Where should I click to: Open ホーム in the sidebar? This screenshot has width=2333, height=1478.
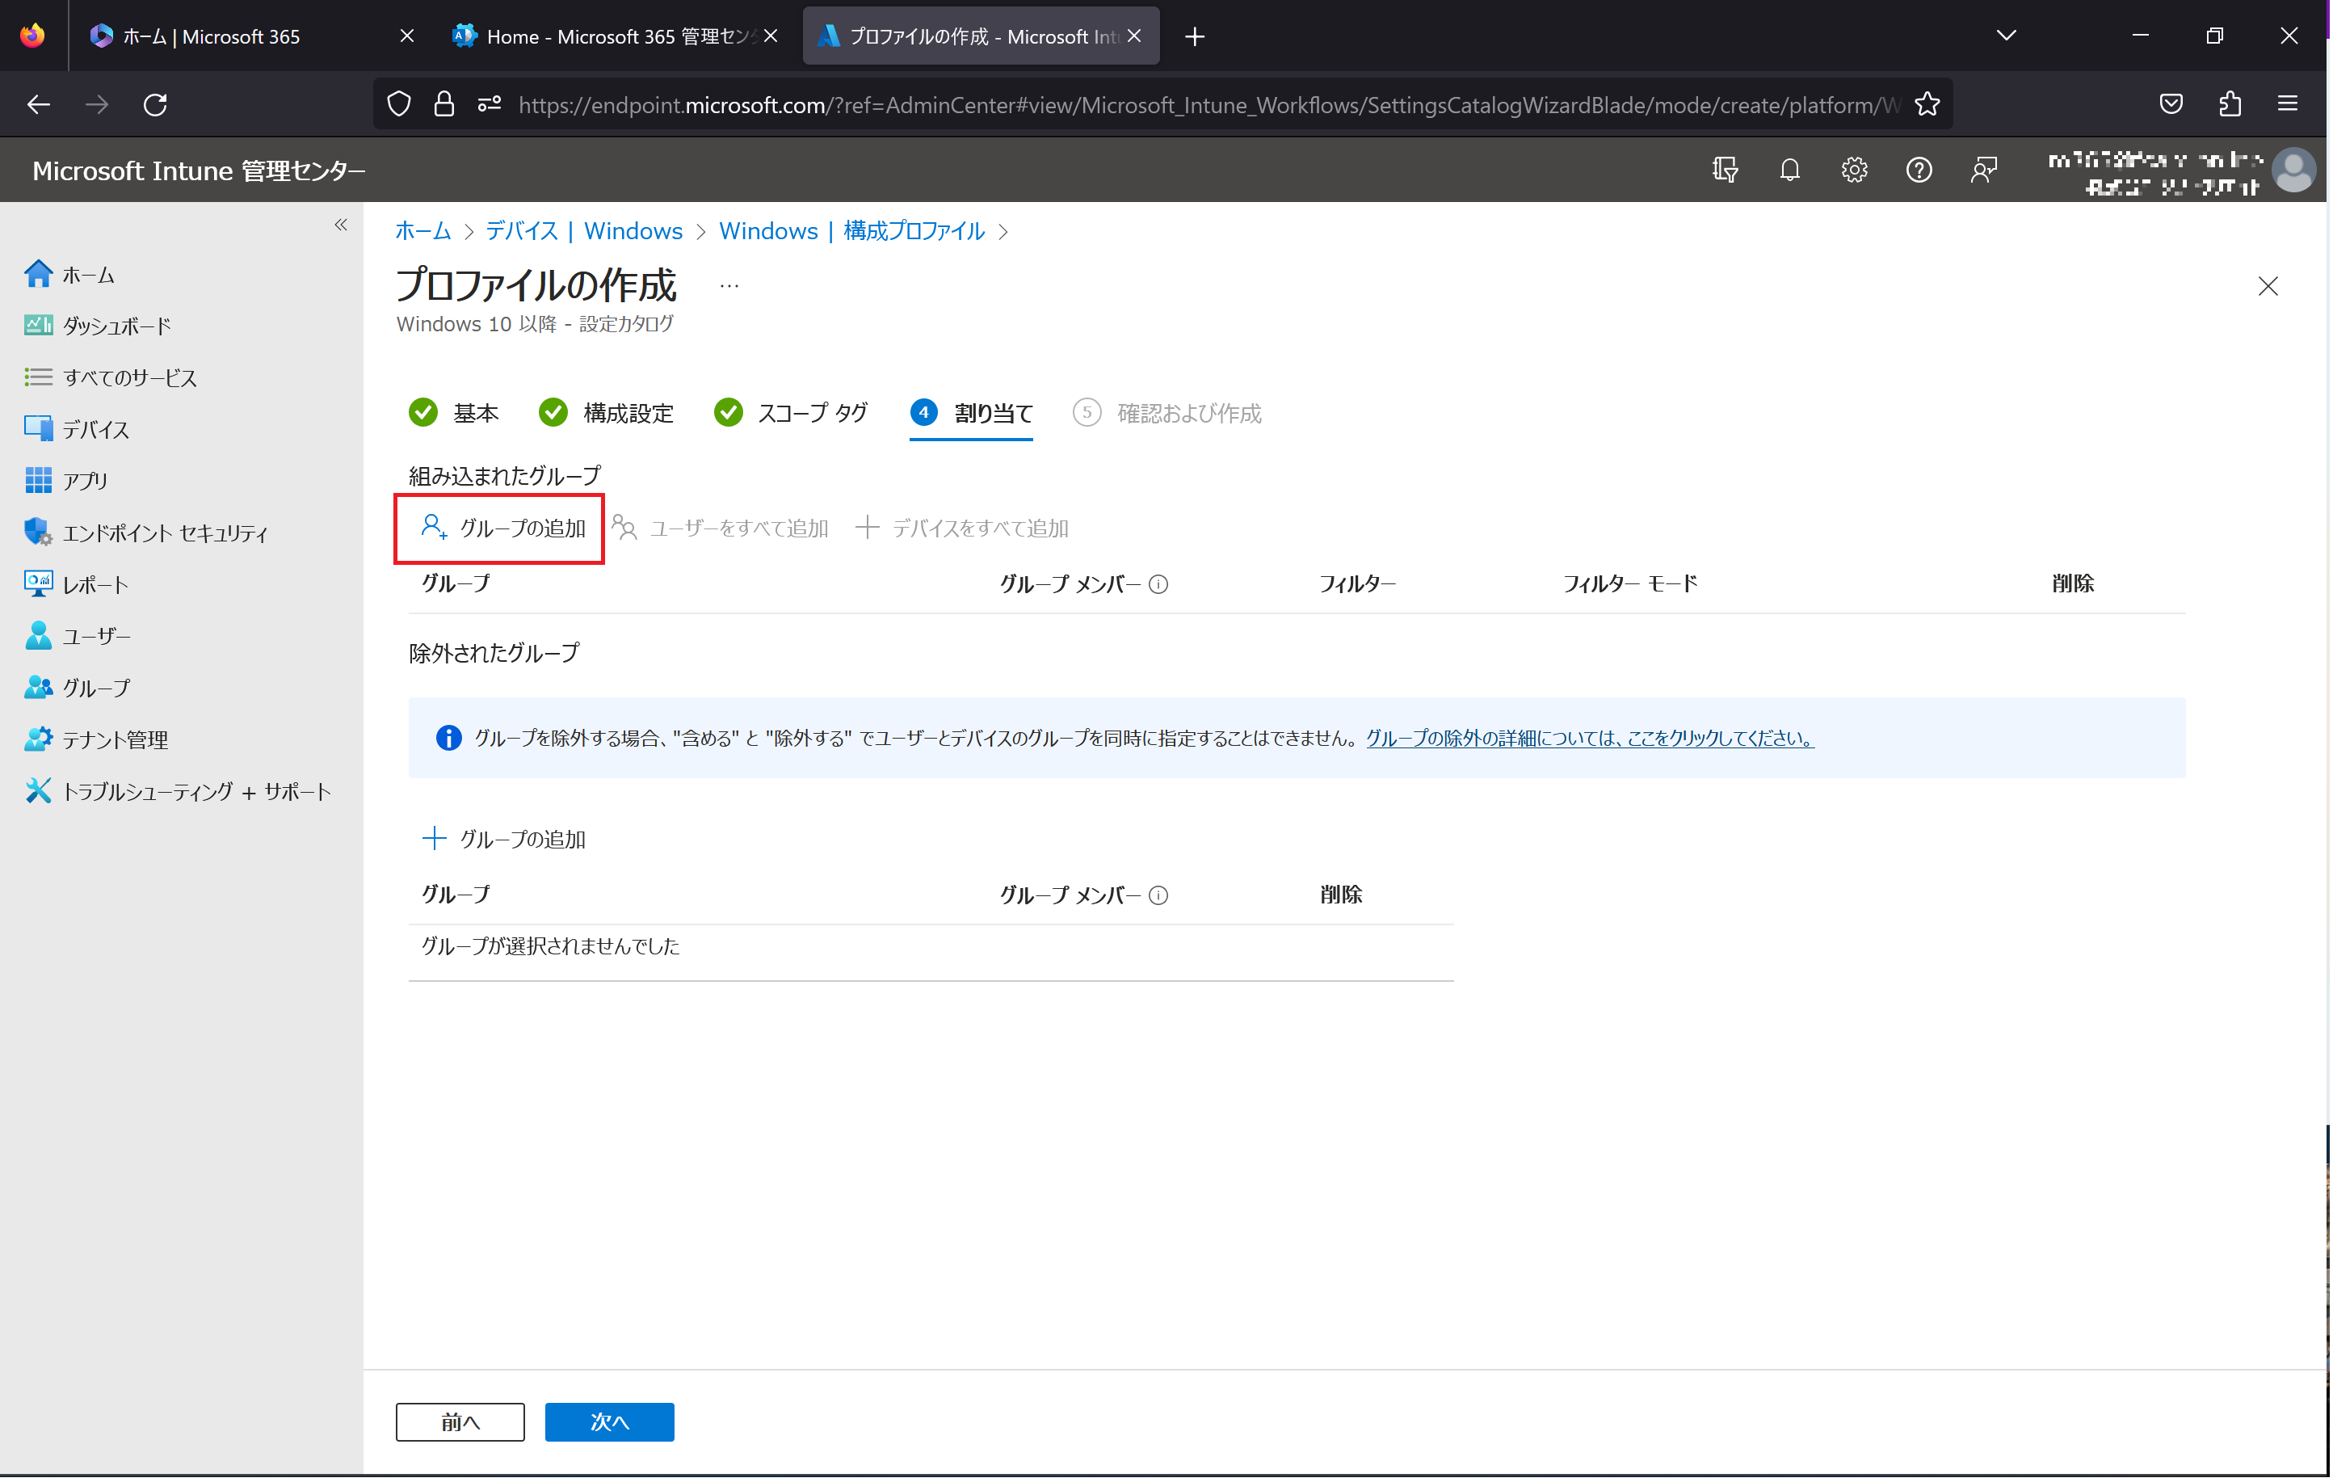pyautogui.click(x=69, y=276)
